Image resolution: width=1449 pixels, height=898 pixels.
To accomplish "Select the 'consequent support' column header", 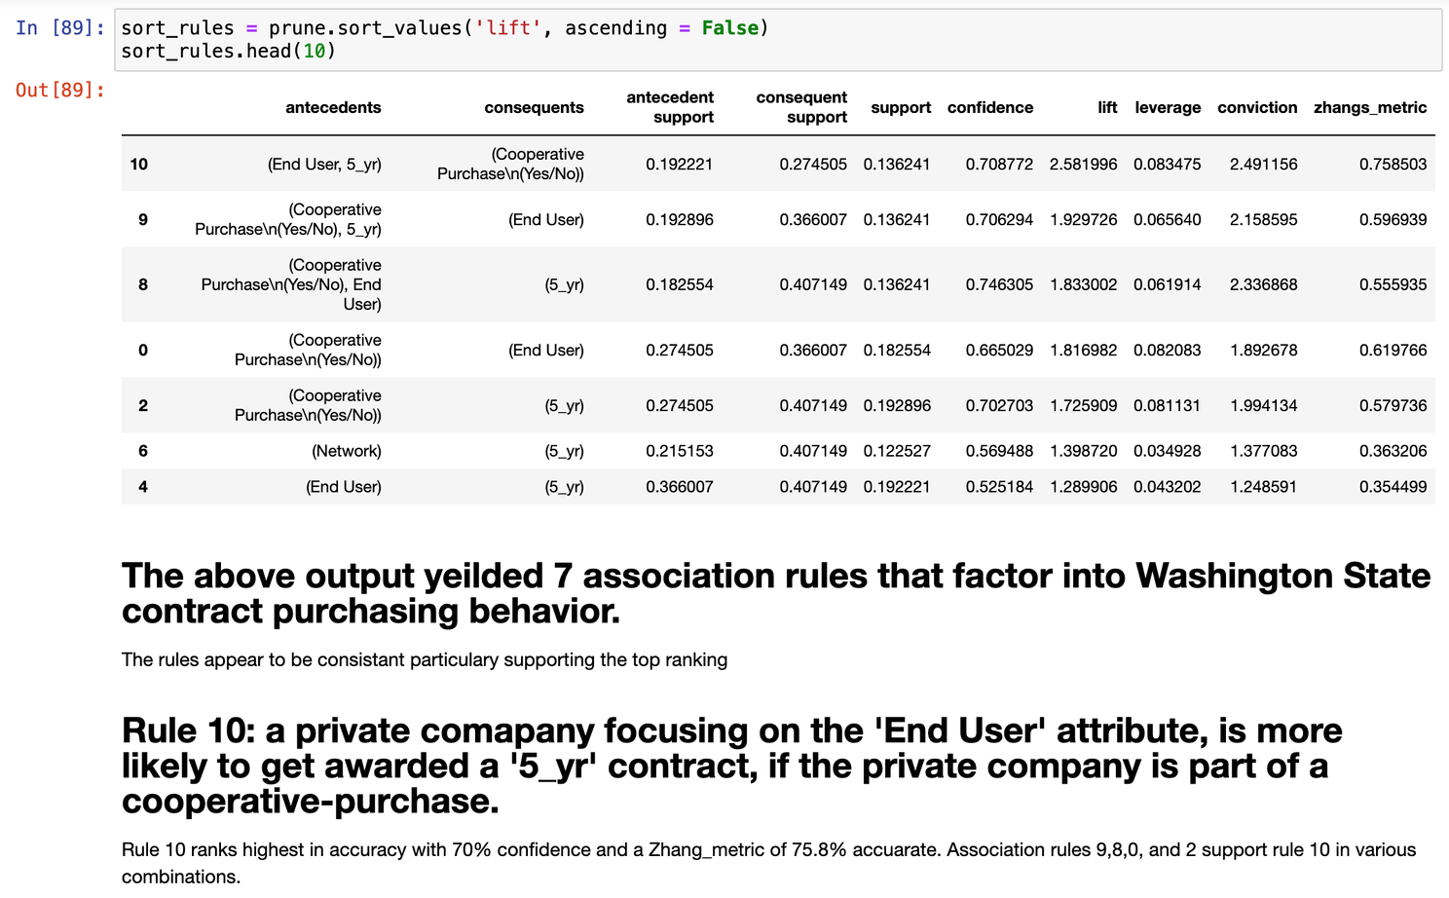I will pos(801,107).
